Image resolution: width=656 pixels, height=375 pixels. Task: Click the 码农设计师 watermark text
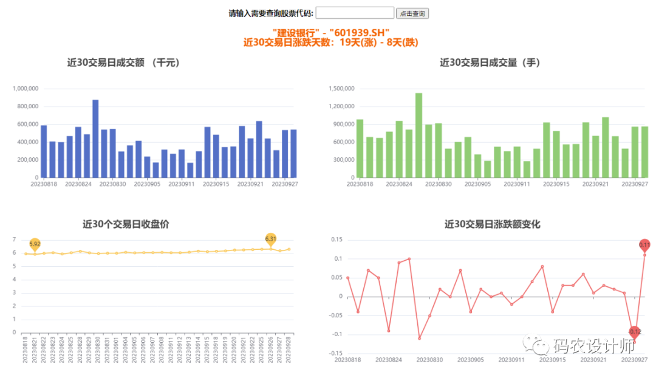pyautogui.click(x=593, y=346)
